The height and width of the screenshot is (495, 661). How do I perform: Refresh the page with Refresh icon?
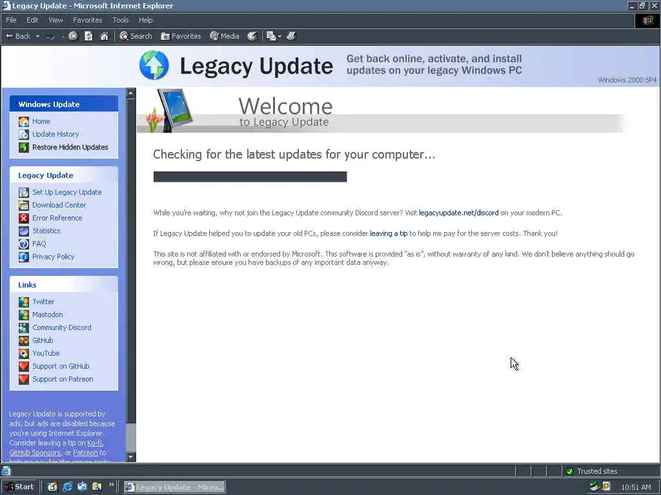click(x=88, y=36)
